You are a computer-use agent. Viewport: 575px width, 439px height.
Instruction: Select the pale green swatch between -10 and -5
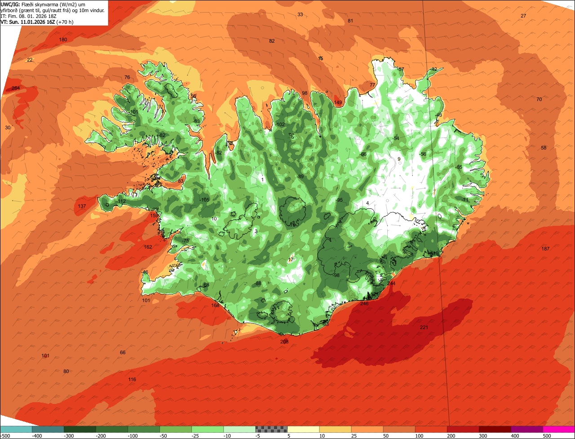239,429
